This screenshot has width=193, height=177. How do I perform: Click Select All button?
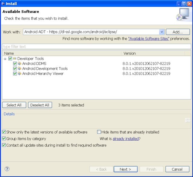[14, 105]
